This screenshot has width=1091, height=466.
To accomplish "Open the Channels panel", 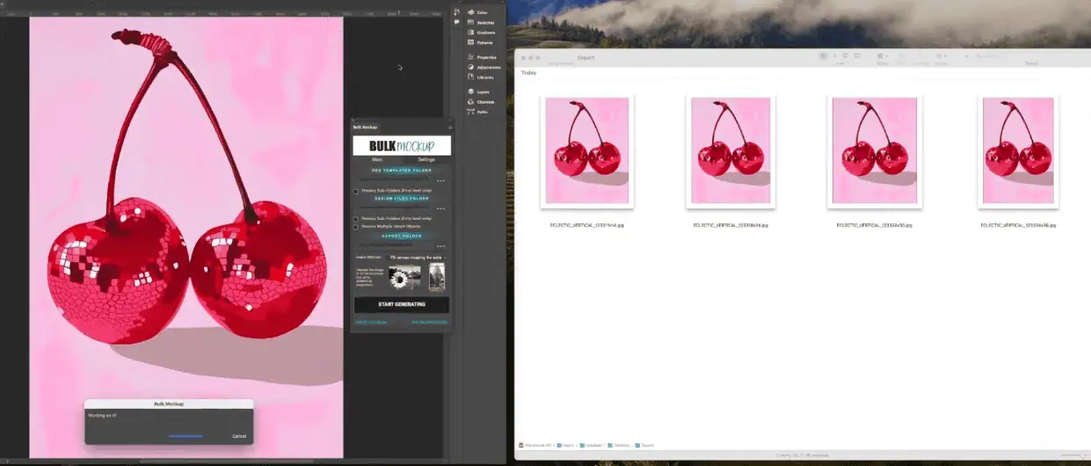I will pos(485,102).
